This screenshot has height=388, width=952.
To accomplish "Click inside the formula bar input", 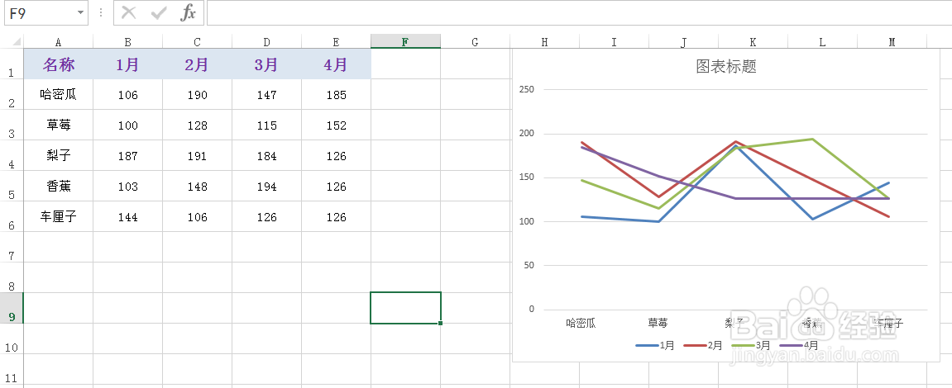I will [579, 13].
